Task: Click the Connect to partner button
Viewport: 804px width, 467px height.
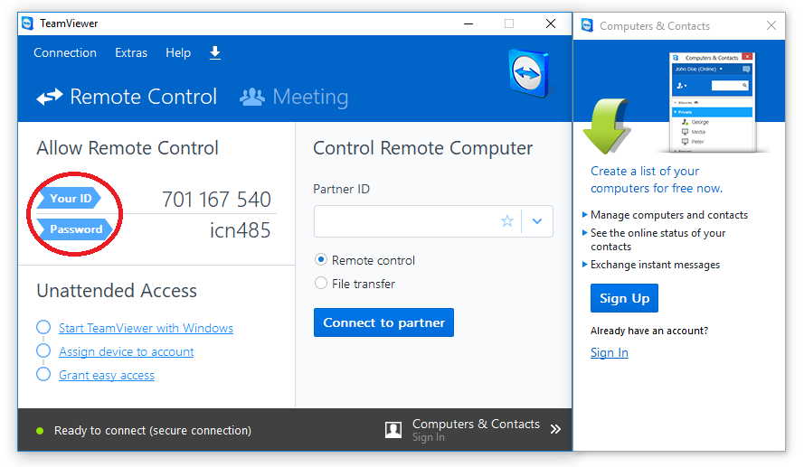Action: pos(383,322)
